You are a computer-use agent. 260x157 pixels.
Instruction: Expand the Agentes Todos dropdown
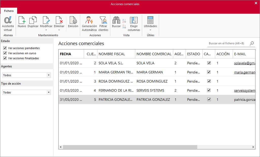pyautogui.click(x=49, y=75)
